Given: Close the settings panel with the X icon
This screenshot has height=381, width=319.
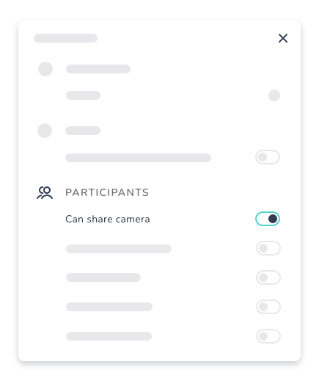Looking at the screenshot, I should pos(283,38).
